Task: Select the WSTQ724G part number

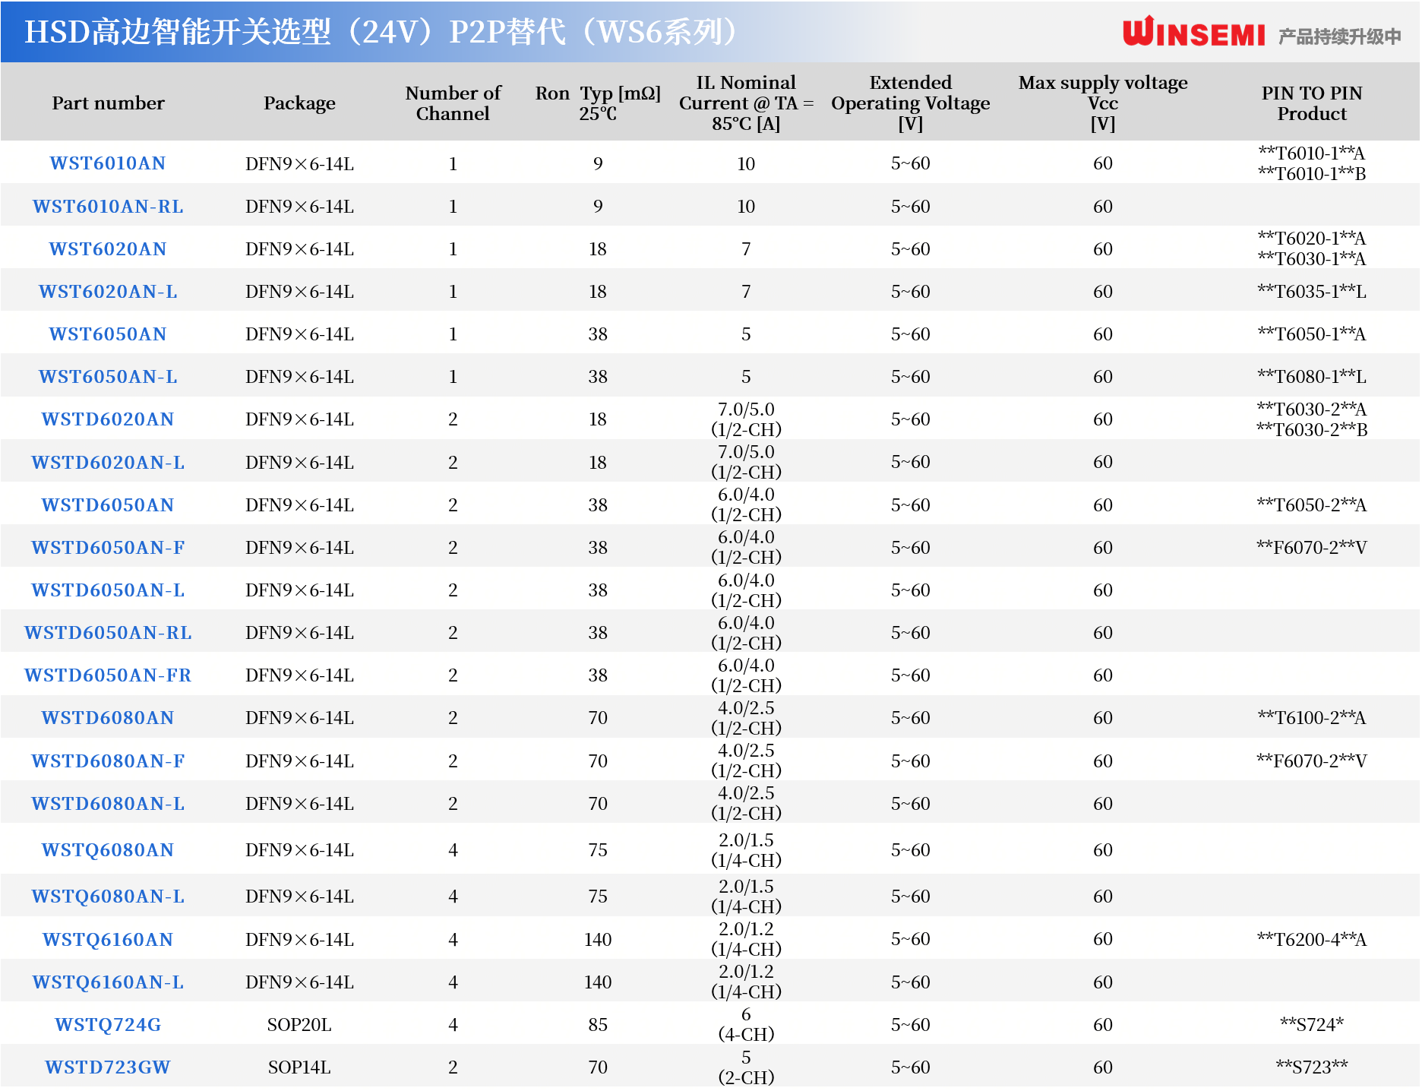Action: pyautogui.click(x=108, y=1025)
